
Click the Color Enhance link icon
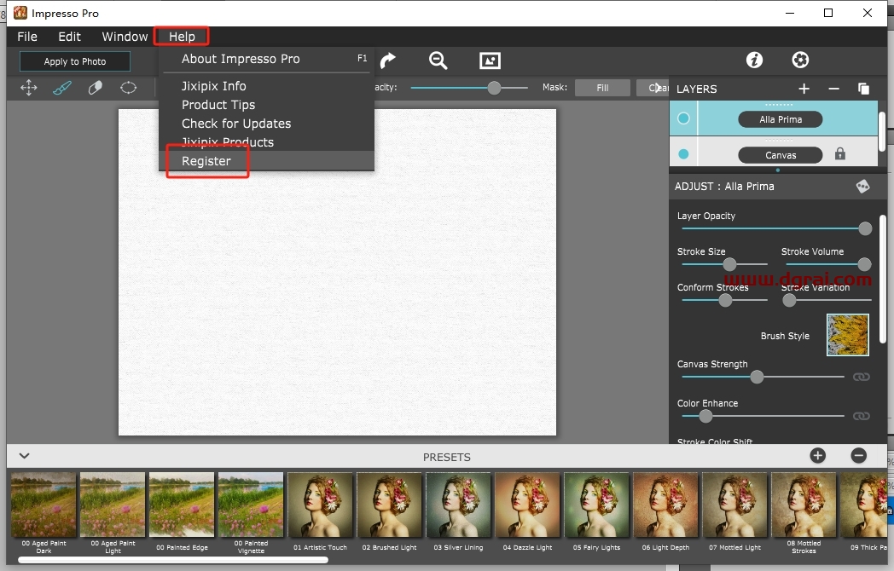point(861,416)
